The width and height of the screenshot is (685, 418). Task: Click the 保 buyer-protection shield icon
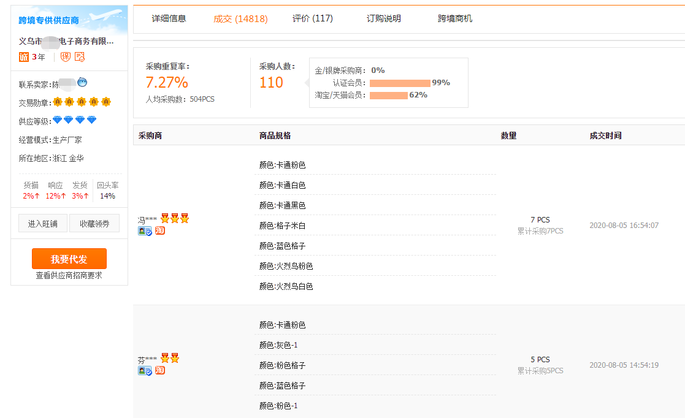coord(65,57)
